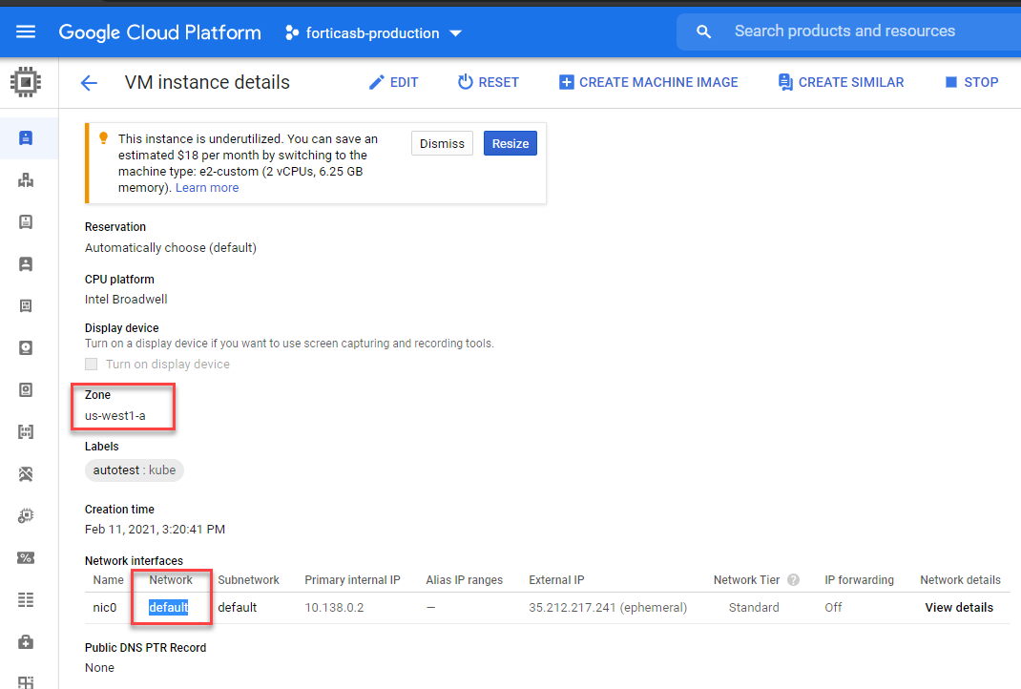Viewport: 1021px width, 689px height.
Task: Click RESET in the top toolbar
Action: 488,82
